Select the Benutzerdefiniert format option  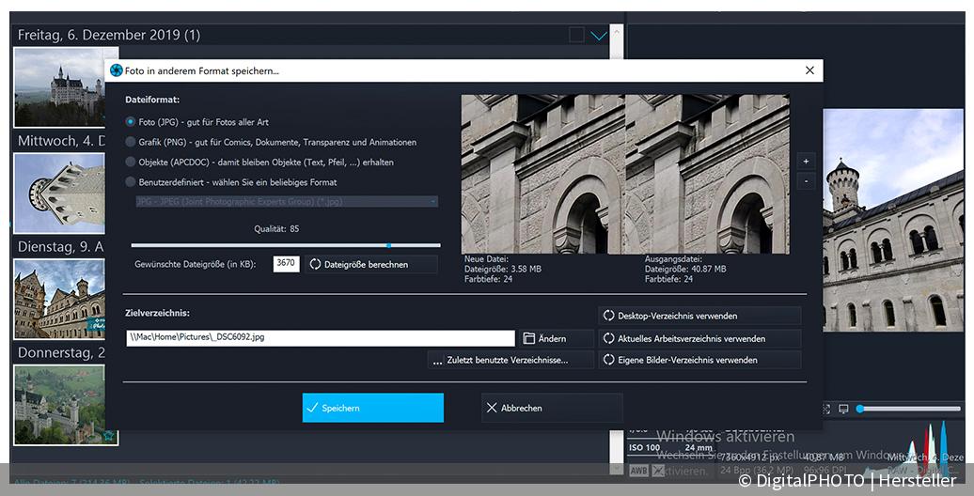tap(130, 182)
